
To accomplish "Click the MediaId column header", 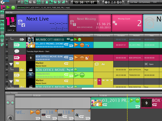I will (136, 35).
